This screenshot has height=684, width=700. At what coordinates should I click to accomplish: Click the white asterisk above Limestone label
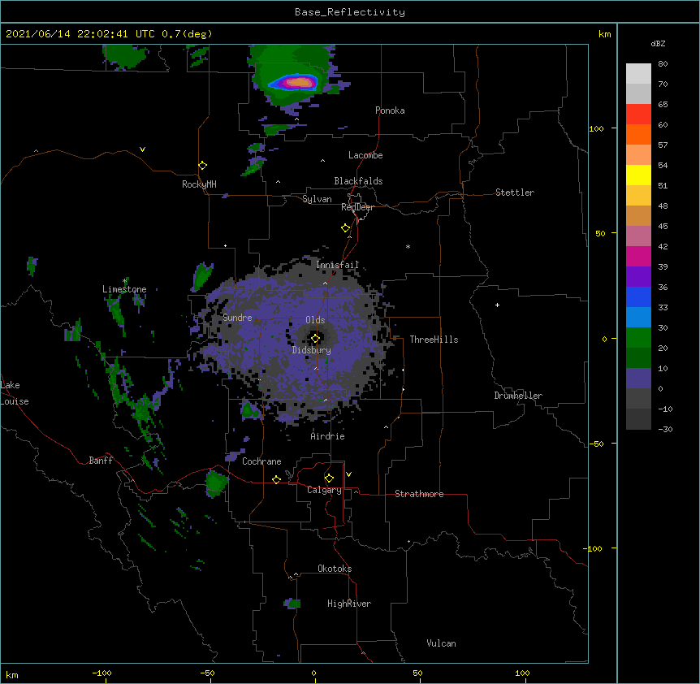click(124, 281)
